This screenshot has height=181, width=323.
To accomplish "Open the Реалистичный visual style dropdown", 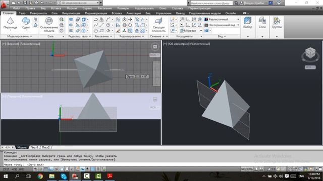I will pos(222,19).
